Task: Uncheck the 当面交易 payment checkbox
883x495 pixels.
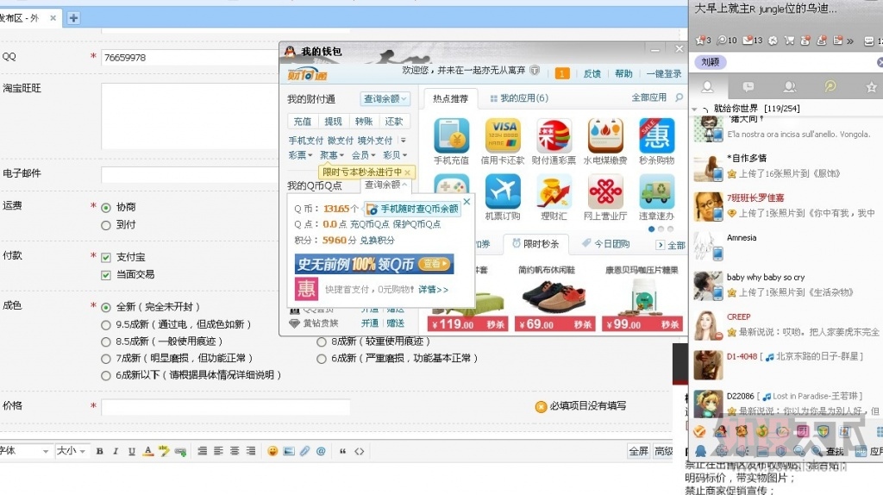Action: (x=106, y=275)
